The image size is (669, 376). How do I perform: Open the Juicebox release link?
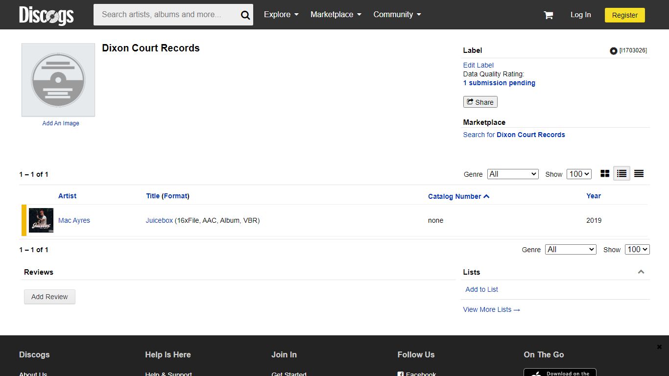point(159,220)
